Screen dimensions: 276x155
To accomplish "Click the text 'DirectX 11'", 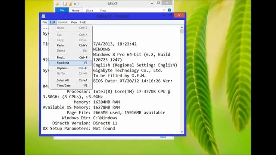I will pos(105,123).
